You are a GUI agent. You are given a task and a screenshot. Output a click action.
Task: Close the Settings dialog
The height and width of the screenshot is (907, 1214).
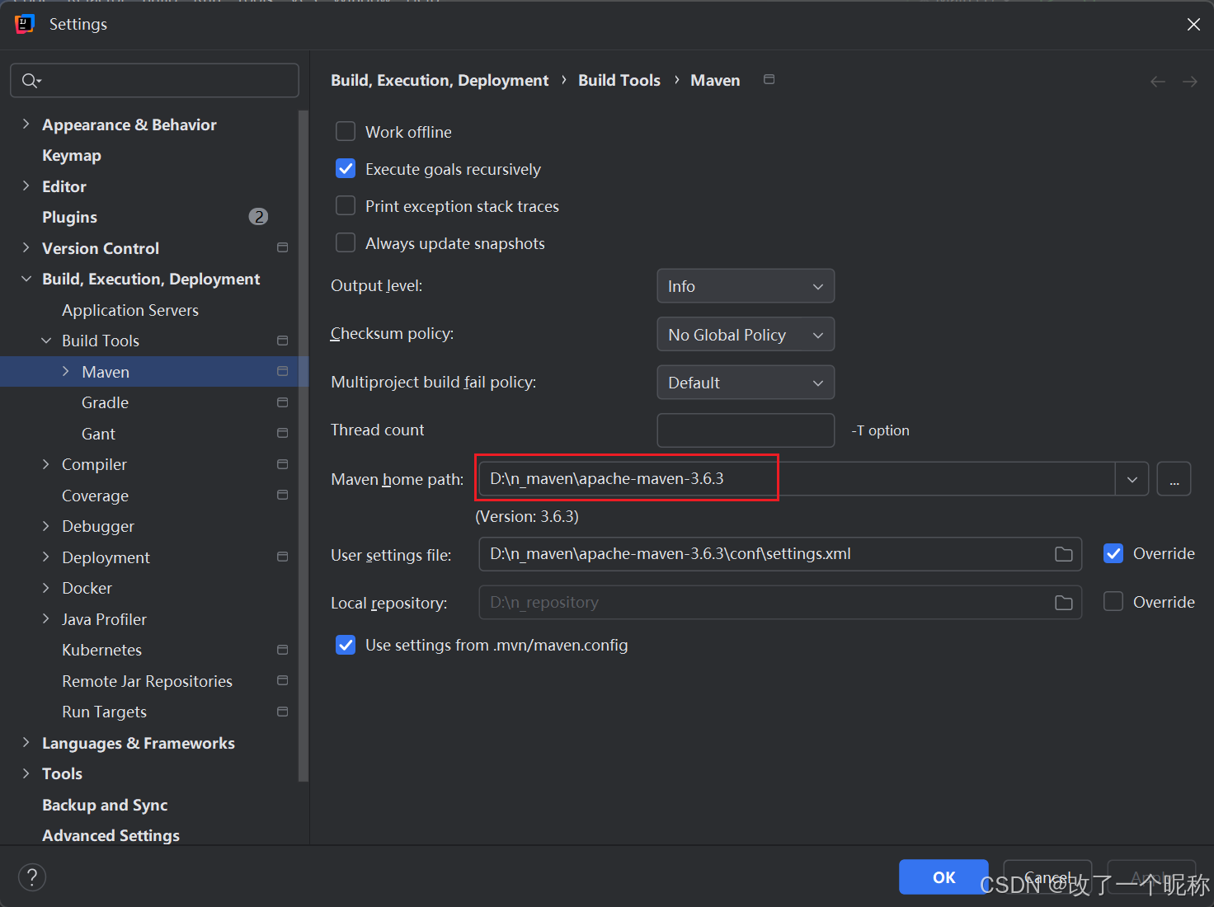[1193, 24]
